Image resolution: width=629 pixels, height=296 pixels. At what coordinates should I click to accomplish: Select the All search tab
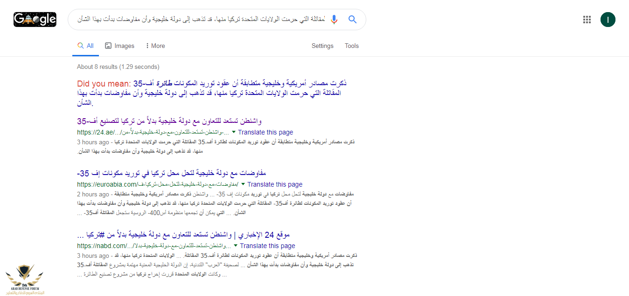(86, 46)
